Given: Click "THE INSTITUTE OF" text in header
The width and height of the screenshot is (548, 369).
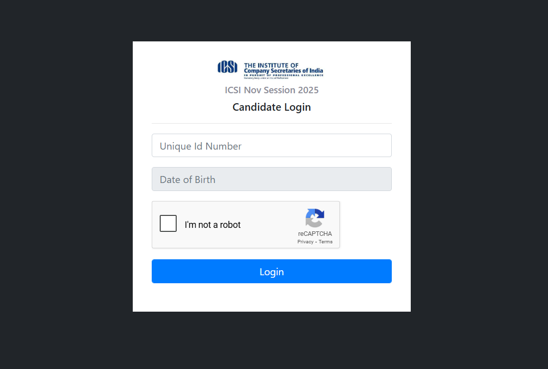Looking at the screenshot, I should click(x=271, y=65).
